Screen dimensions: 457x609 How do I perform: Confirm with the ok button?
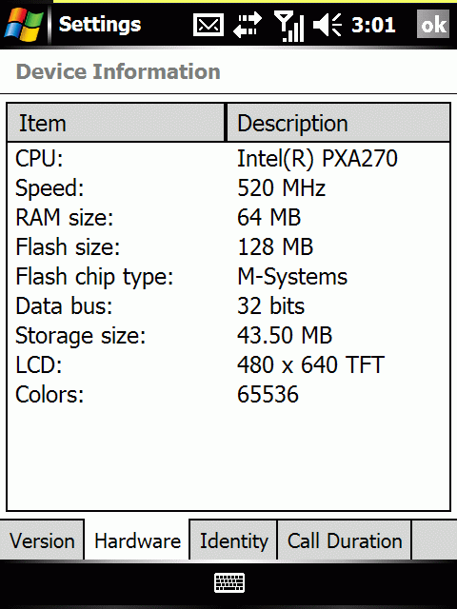[x=433, y=25]
